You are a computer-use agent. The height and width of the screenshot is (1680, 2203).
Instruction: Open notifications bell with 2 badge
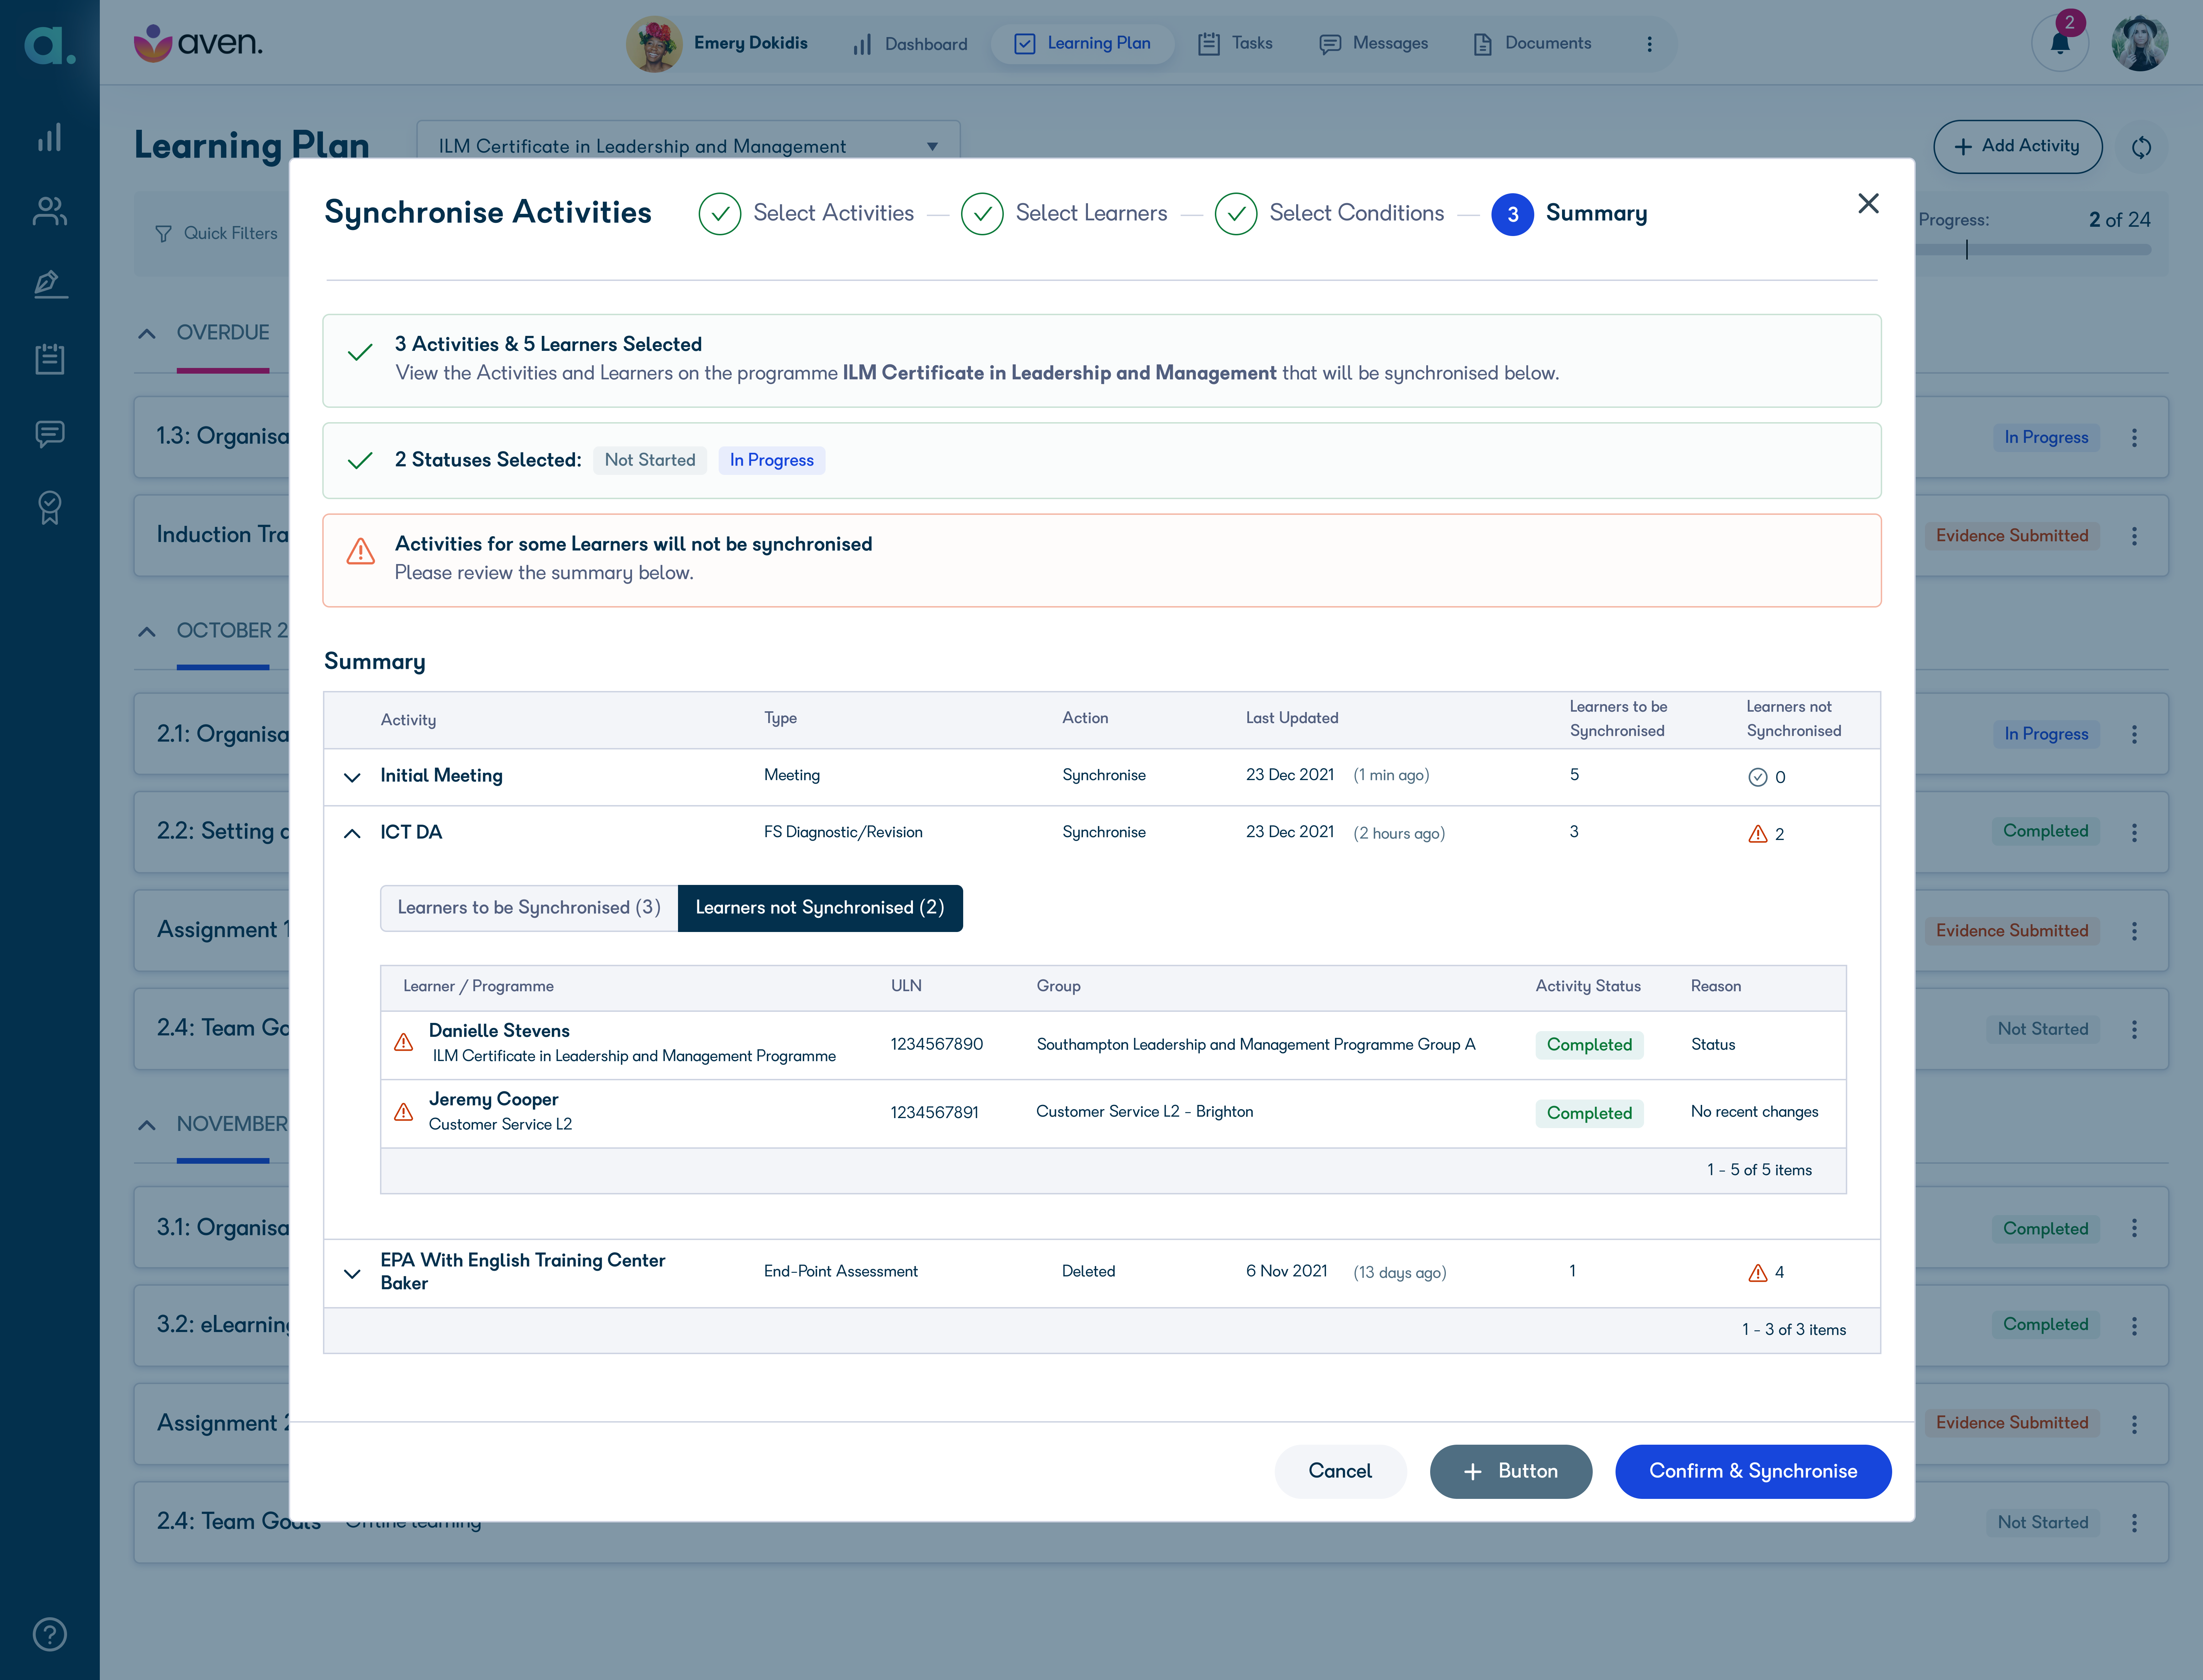click(2060, 43)
